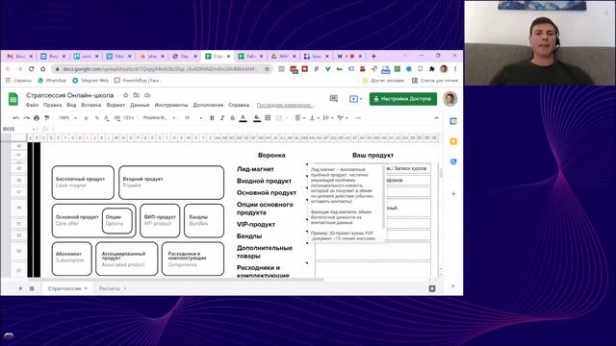Open the cell fill color picker
The width and height of the screenshot is (616, 346).
click(x=257, y=117)
